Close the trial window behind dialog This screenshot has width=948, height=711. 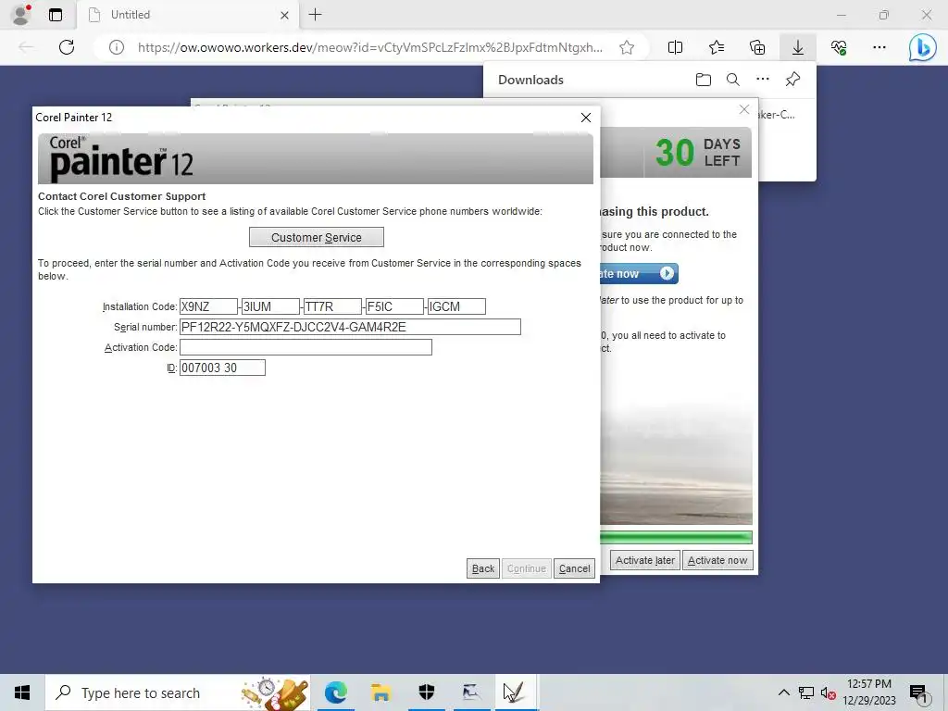click(744, 109)
